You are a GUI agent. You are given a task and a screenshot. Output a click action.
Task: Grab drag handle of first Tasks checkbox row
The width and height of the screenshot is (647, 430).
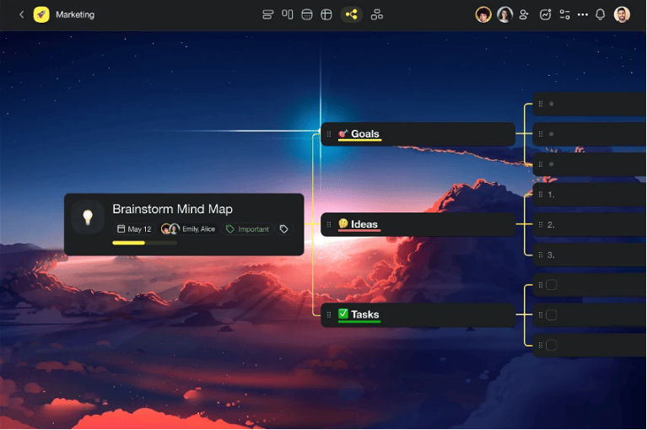point(541,285)
